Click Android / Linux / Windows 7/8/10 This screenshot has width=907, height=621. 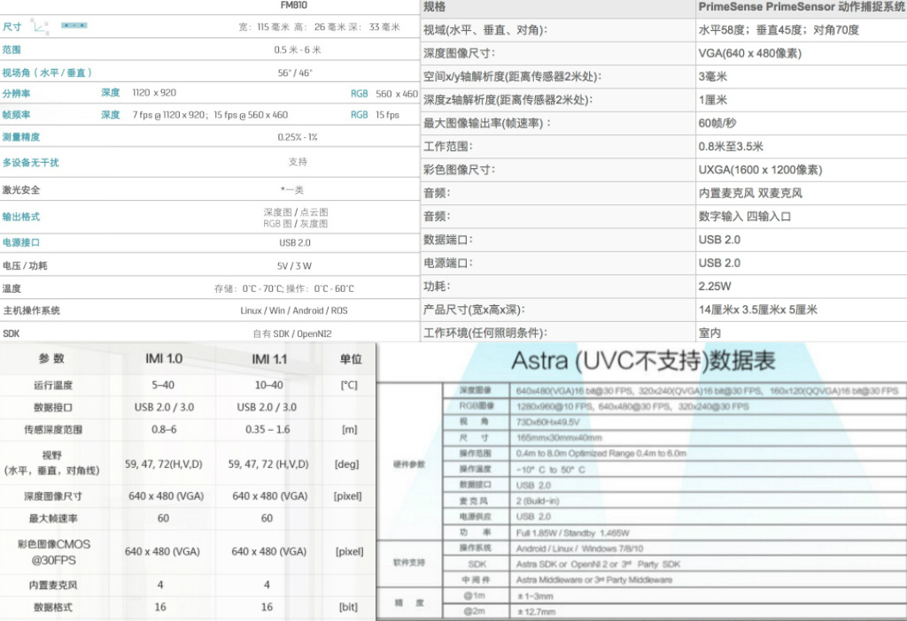[x=579, y=548]
